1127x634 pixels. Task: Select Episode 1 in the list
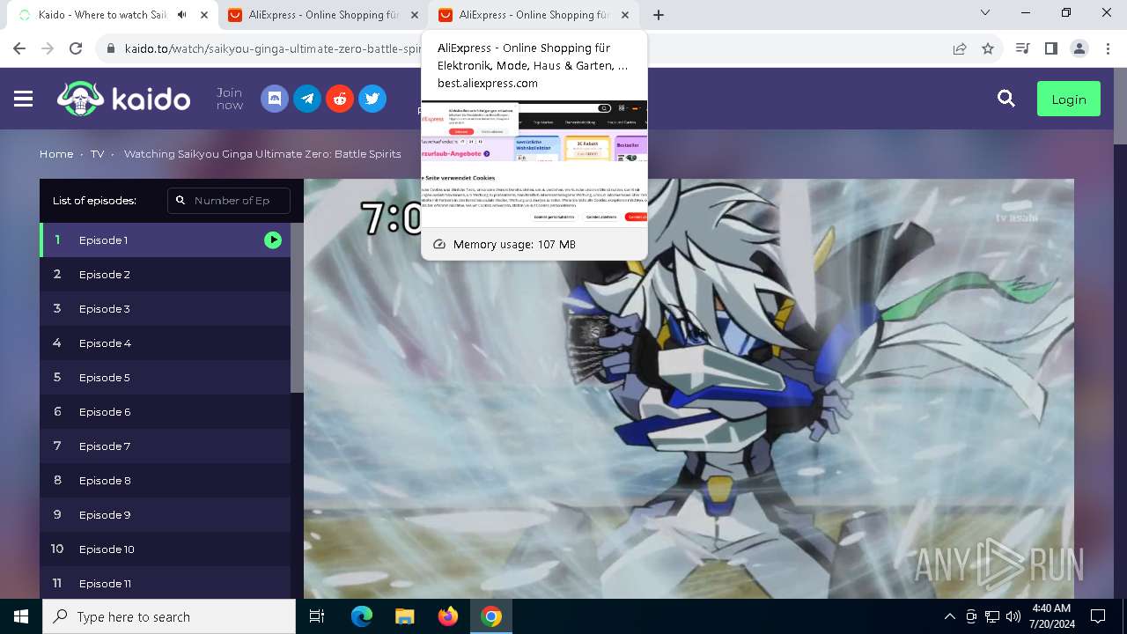click(x=165, y=240)
